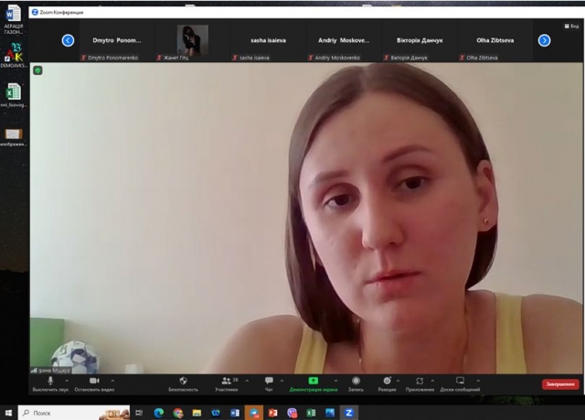Launch Google Chrome from taskbar
The width and height of the screenshot is (585, 420).
coord(178,413)
